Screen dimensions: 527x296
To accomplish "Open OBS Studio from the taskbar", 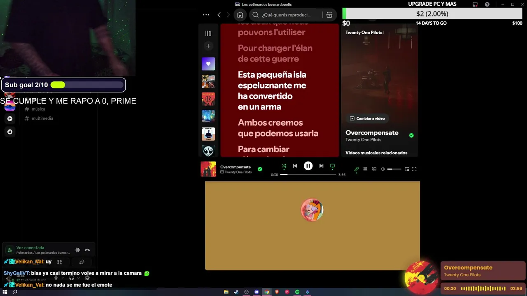I will coord(247,292).
